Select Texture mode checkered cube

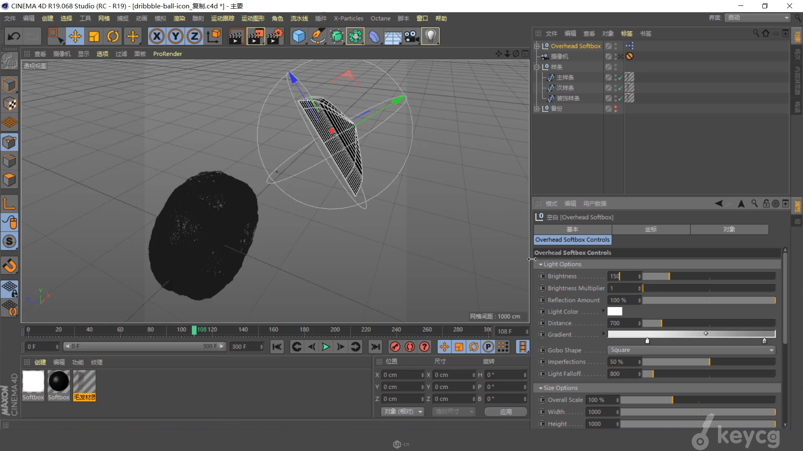[x=9, y=104]
